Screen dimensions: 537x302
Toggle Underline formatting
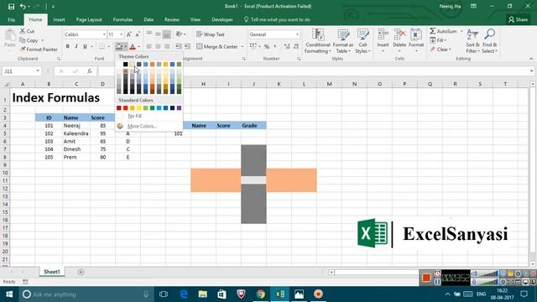[85, 47]
